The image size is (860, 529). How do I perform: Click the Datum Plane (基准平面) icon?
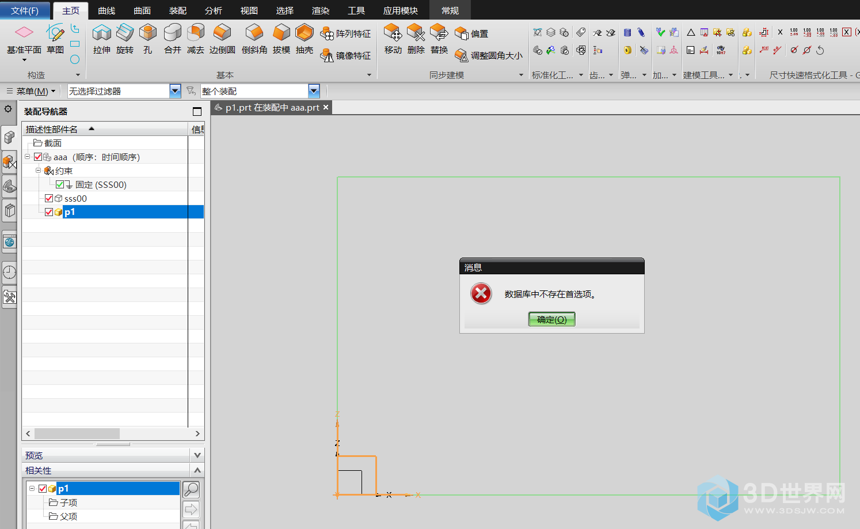tap(24, 32)
